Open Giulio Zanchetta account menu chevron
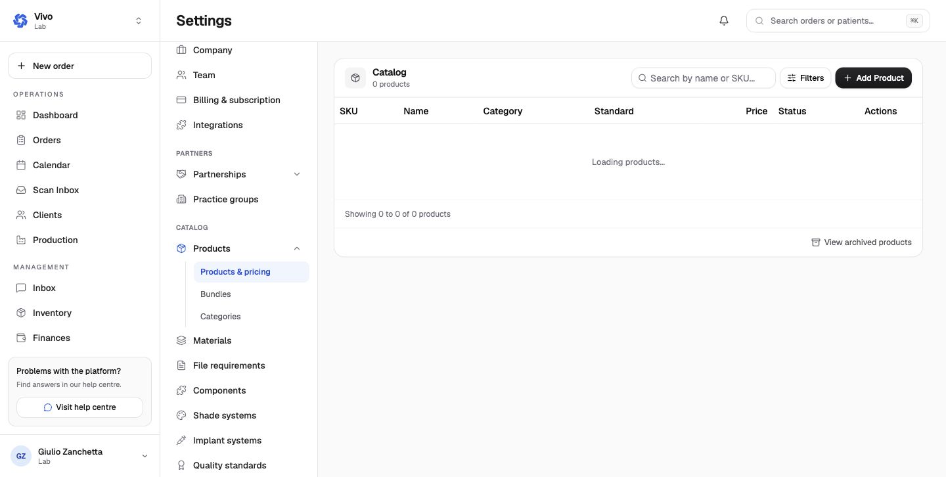The width and height of the screenshot is (946, 477). (145, 456)
